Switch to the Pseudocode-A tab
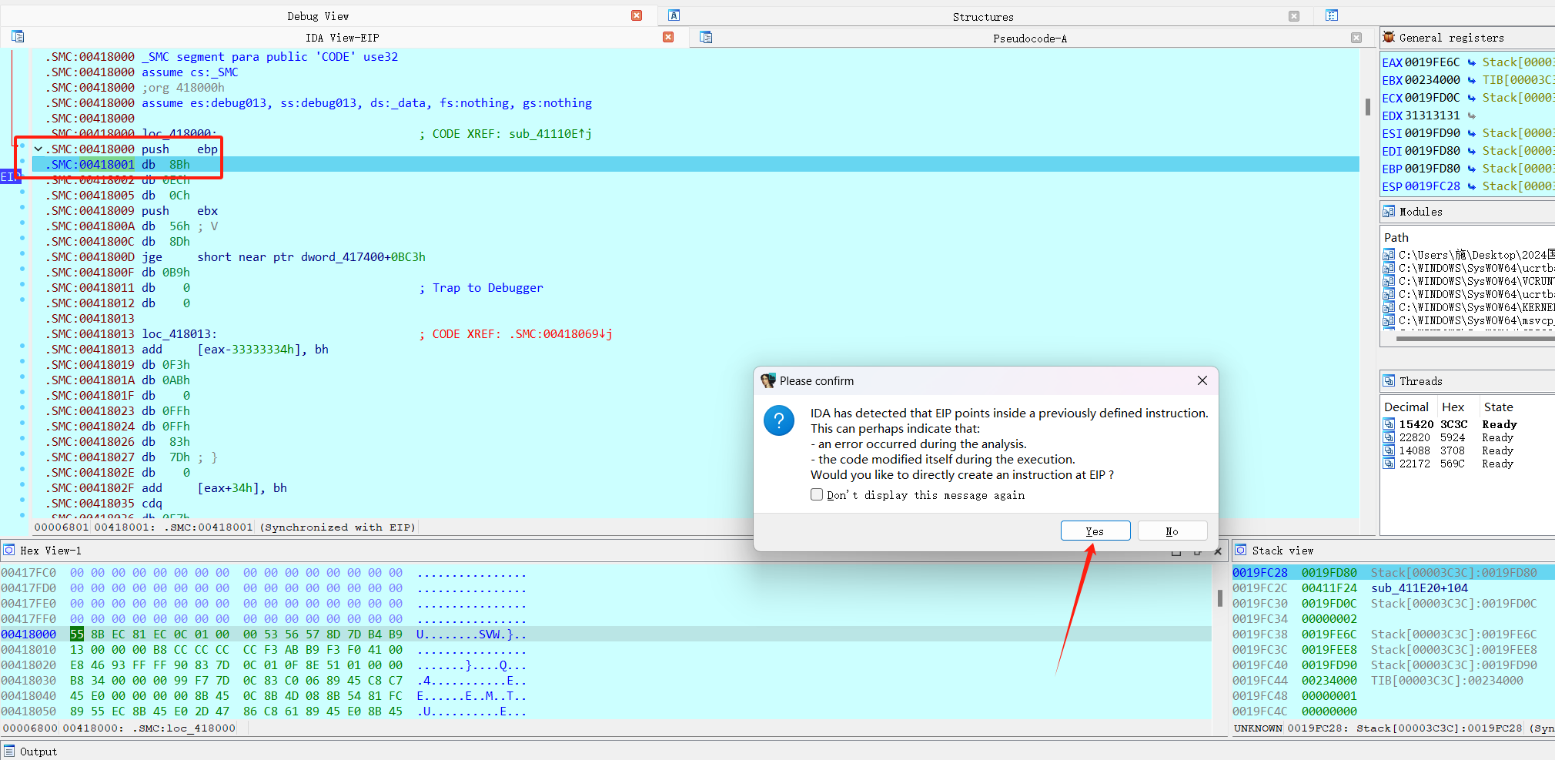Screen dimensions: 1555x760 [x=1029, y=38]
